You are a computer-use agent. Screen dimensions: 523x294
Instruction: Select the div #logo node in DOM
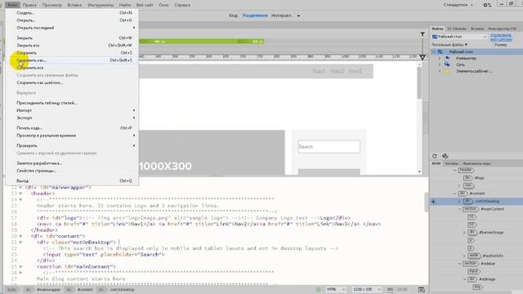pos(474,178)
